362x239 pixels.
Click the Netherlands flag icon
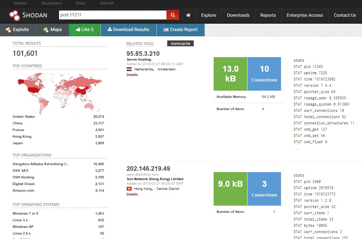129,69
